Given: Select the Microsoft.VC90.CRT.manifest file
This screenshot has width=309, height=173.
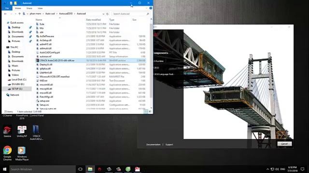Looking at the screenshot, I should coord(55,77).
